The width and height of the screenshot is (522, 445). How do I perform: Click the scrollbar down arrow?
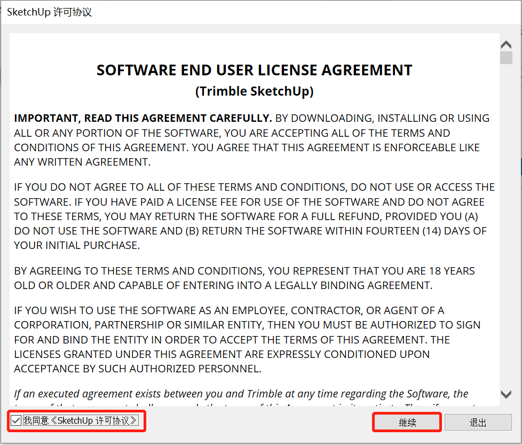506,394
